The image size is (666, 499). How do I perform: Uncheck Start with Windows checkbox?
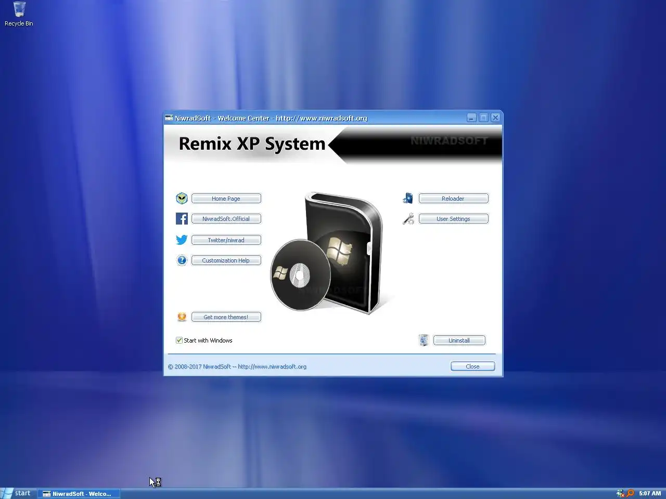click(179, 340)
